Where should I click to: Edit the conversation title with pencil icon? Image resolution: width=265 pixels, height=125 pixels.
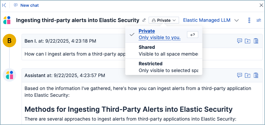coord(144,20)
